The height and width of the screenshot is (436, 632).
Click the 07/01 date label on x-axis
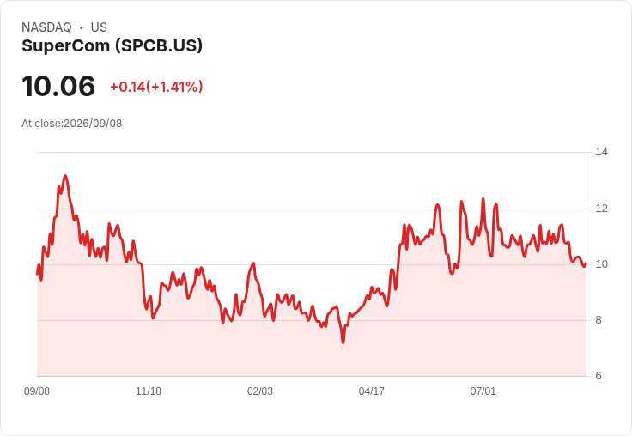tap(483, 391)
